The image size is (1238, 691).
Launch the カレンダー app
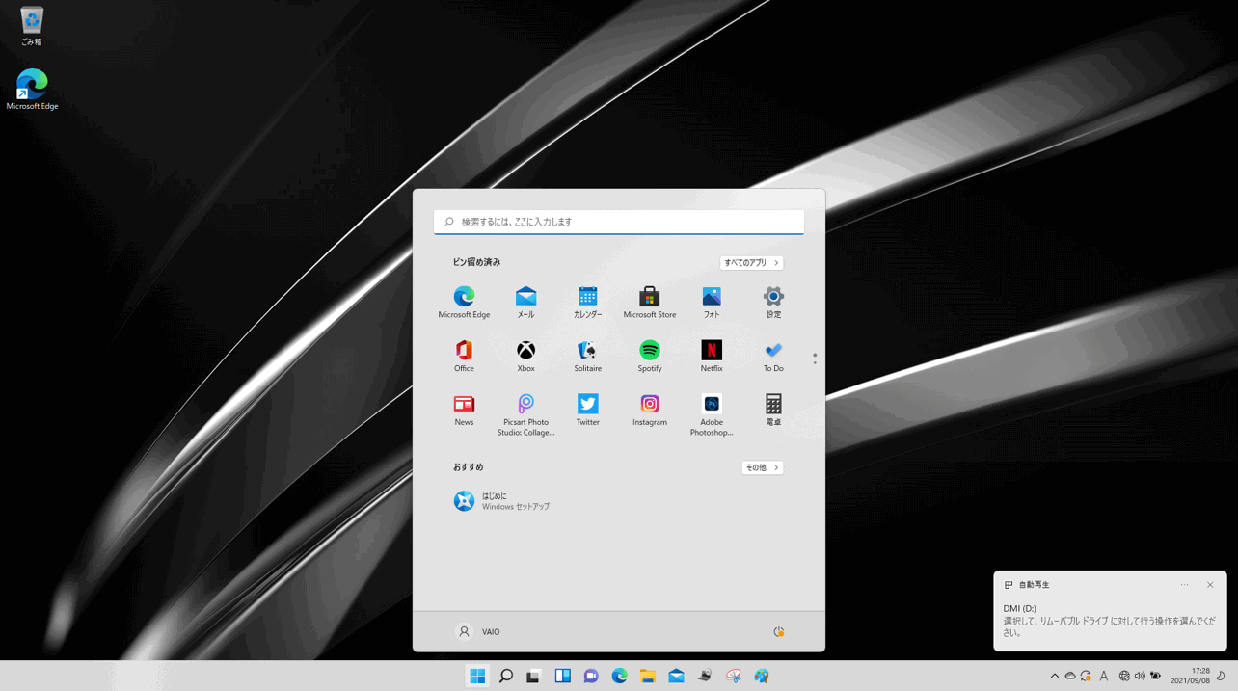pyautogui.click(x=587, y=302)
